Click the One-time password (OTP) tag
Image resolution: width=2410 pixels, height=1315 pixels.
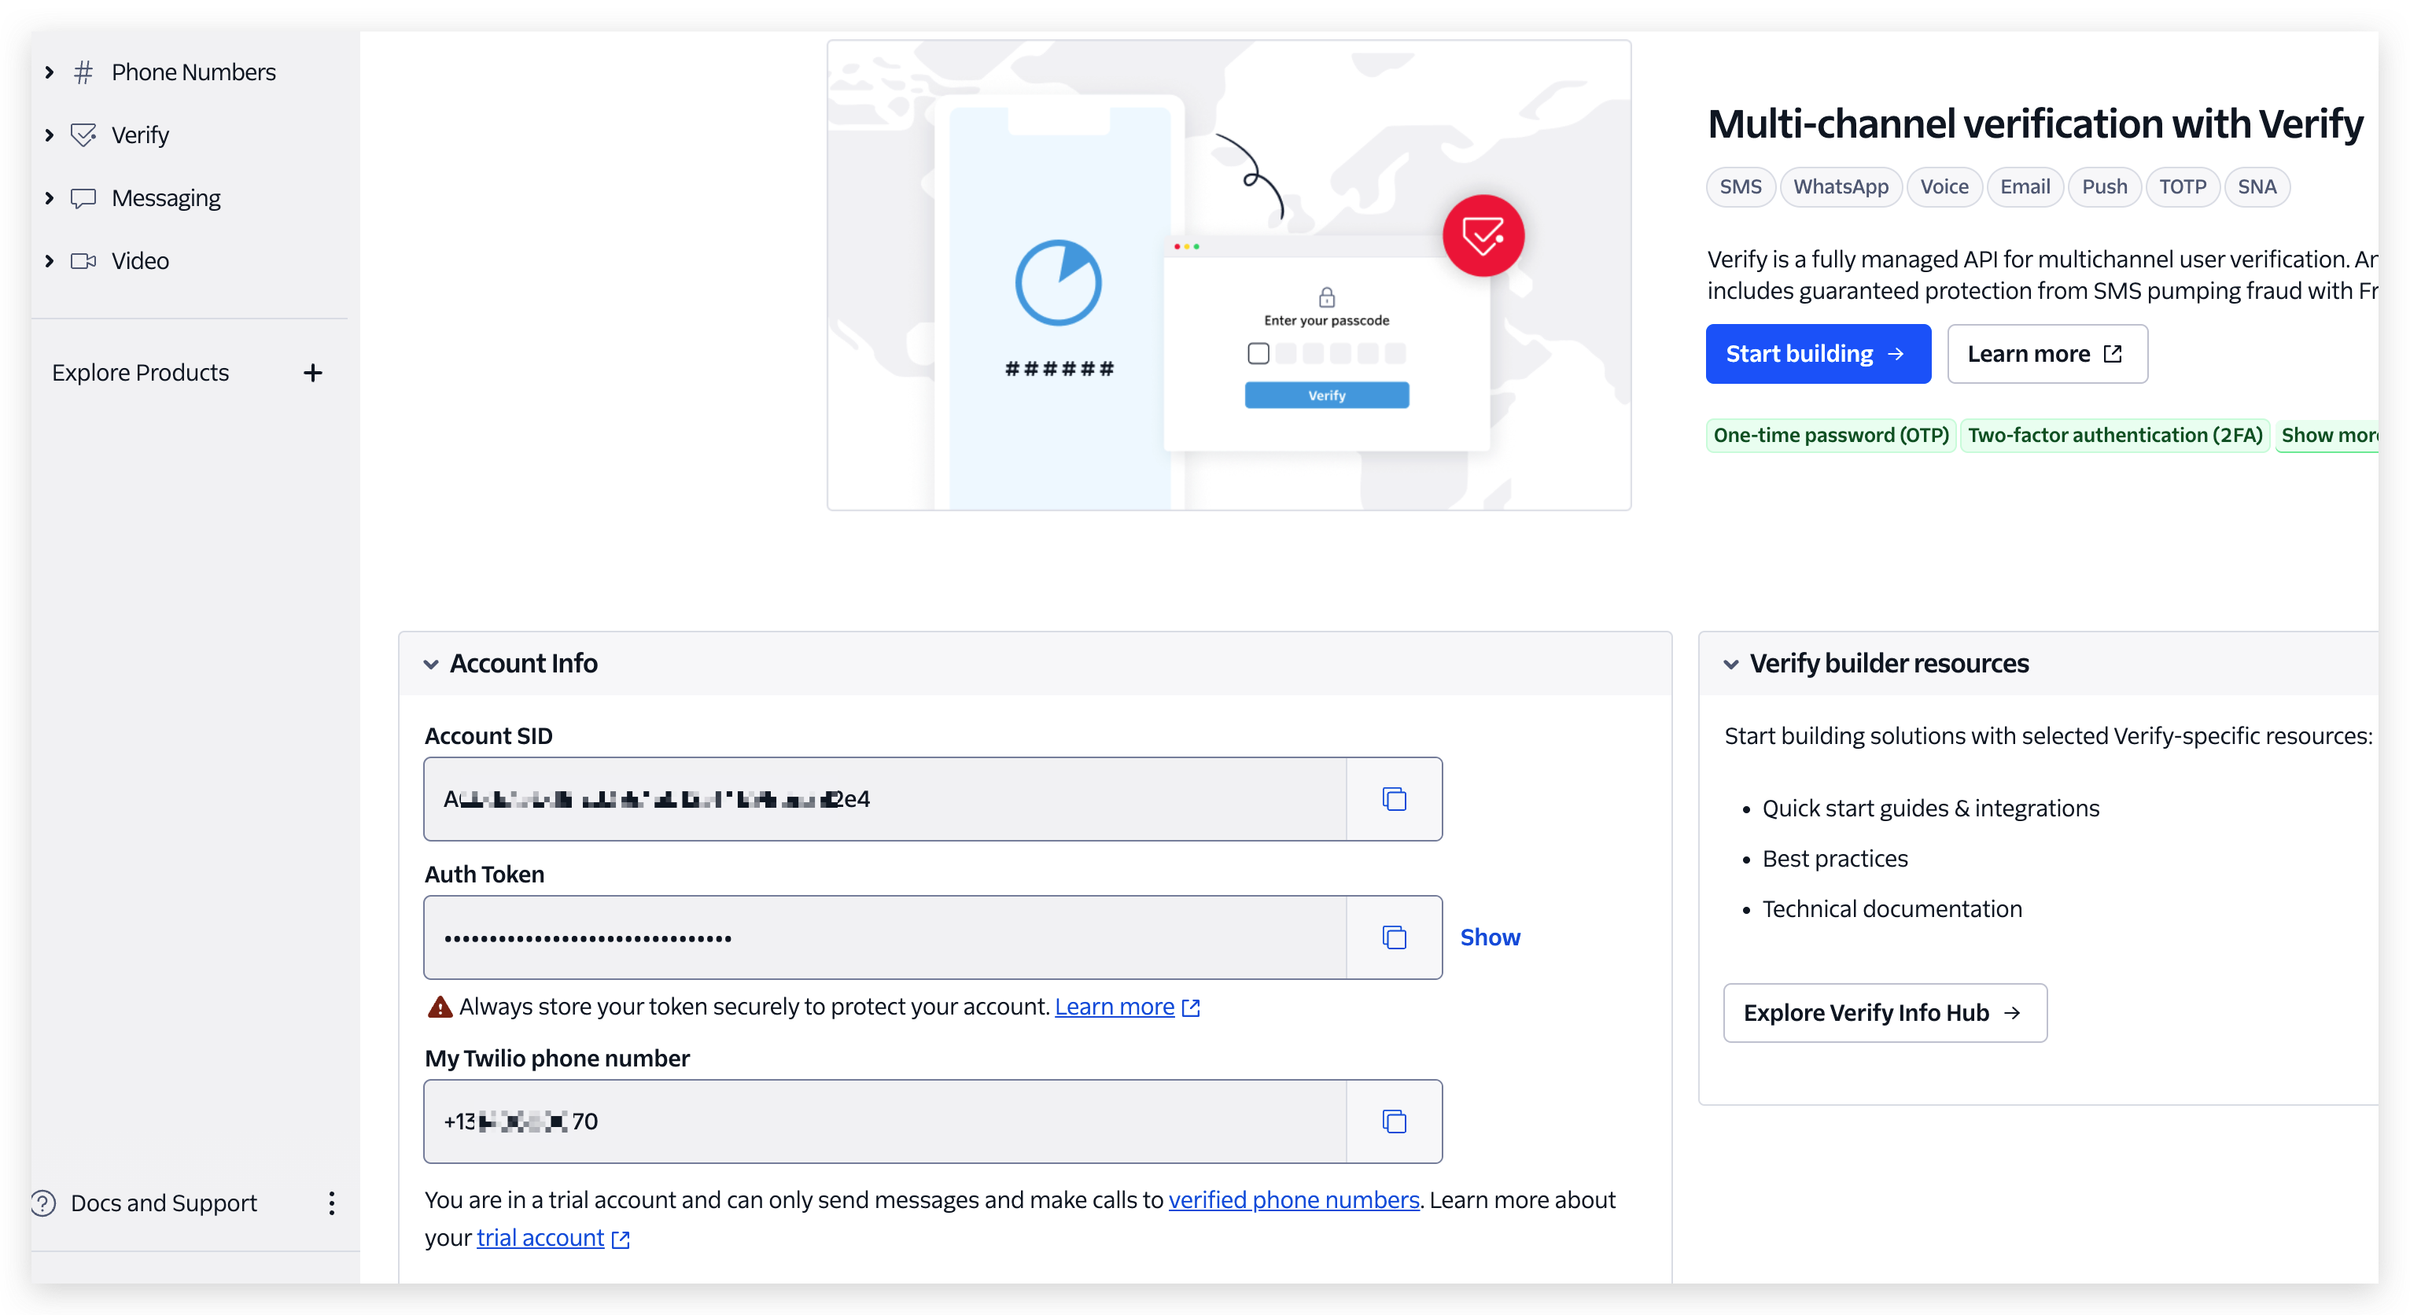pos(1831,435)
